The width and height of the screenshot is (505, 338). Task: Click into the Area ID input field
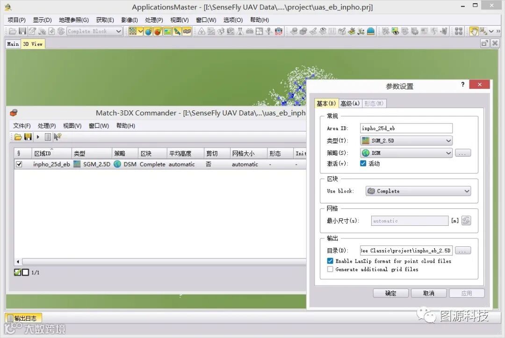coord(406,128)
